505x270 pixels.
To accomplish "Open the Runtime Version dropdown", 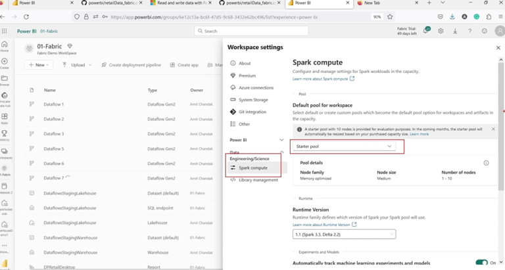I will (x=344, y=235).
